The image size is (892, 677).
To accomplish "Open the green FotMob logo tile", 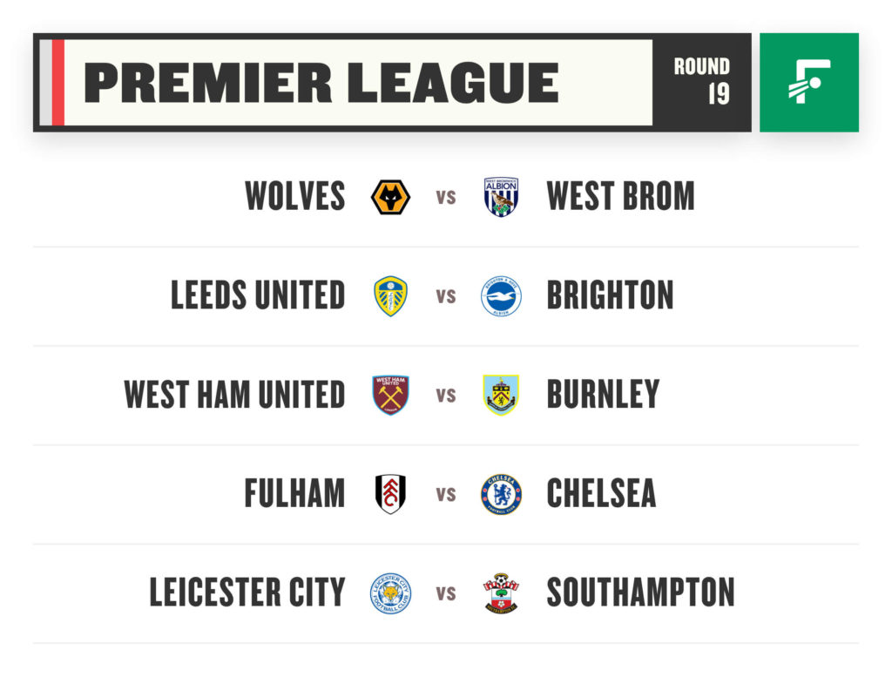I will 809,83.
